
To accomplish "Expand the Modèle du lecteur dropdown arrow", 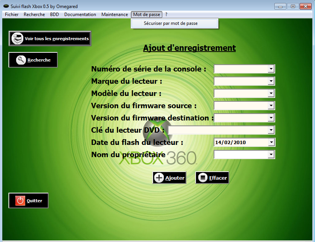I will click(271, 93).
